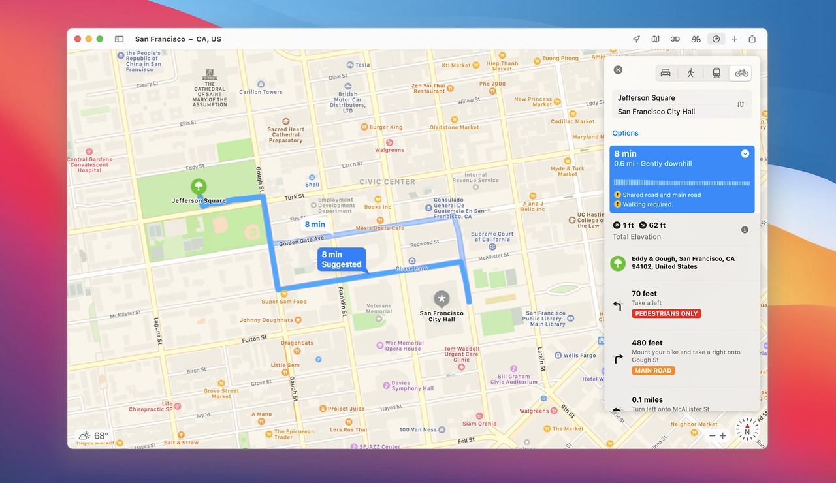Click the Max's Opera Cafe marker
This screenshot has width=836, height=483.
379,220
